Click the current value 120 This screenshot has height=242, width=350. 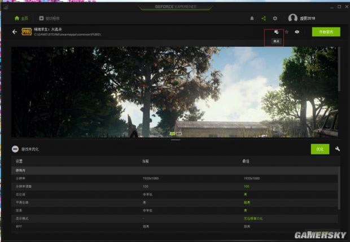tap(145, 187)
